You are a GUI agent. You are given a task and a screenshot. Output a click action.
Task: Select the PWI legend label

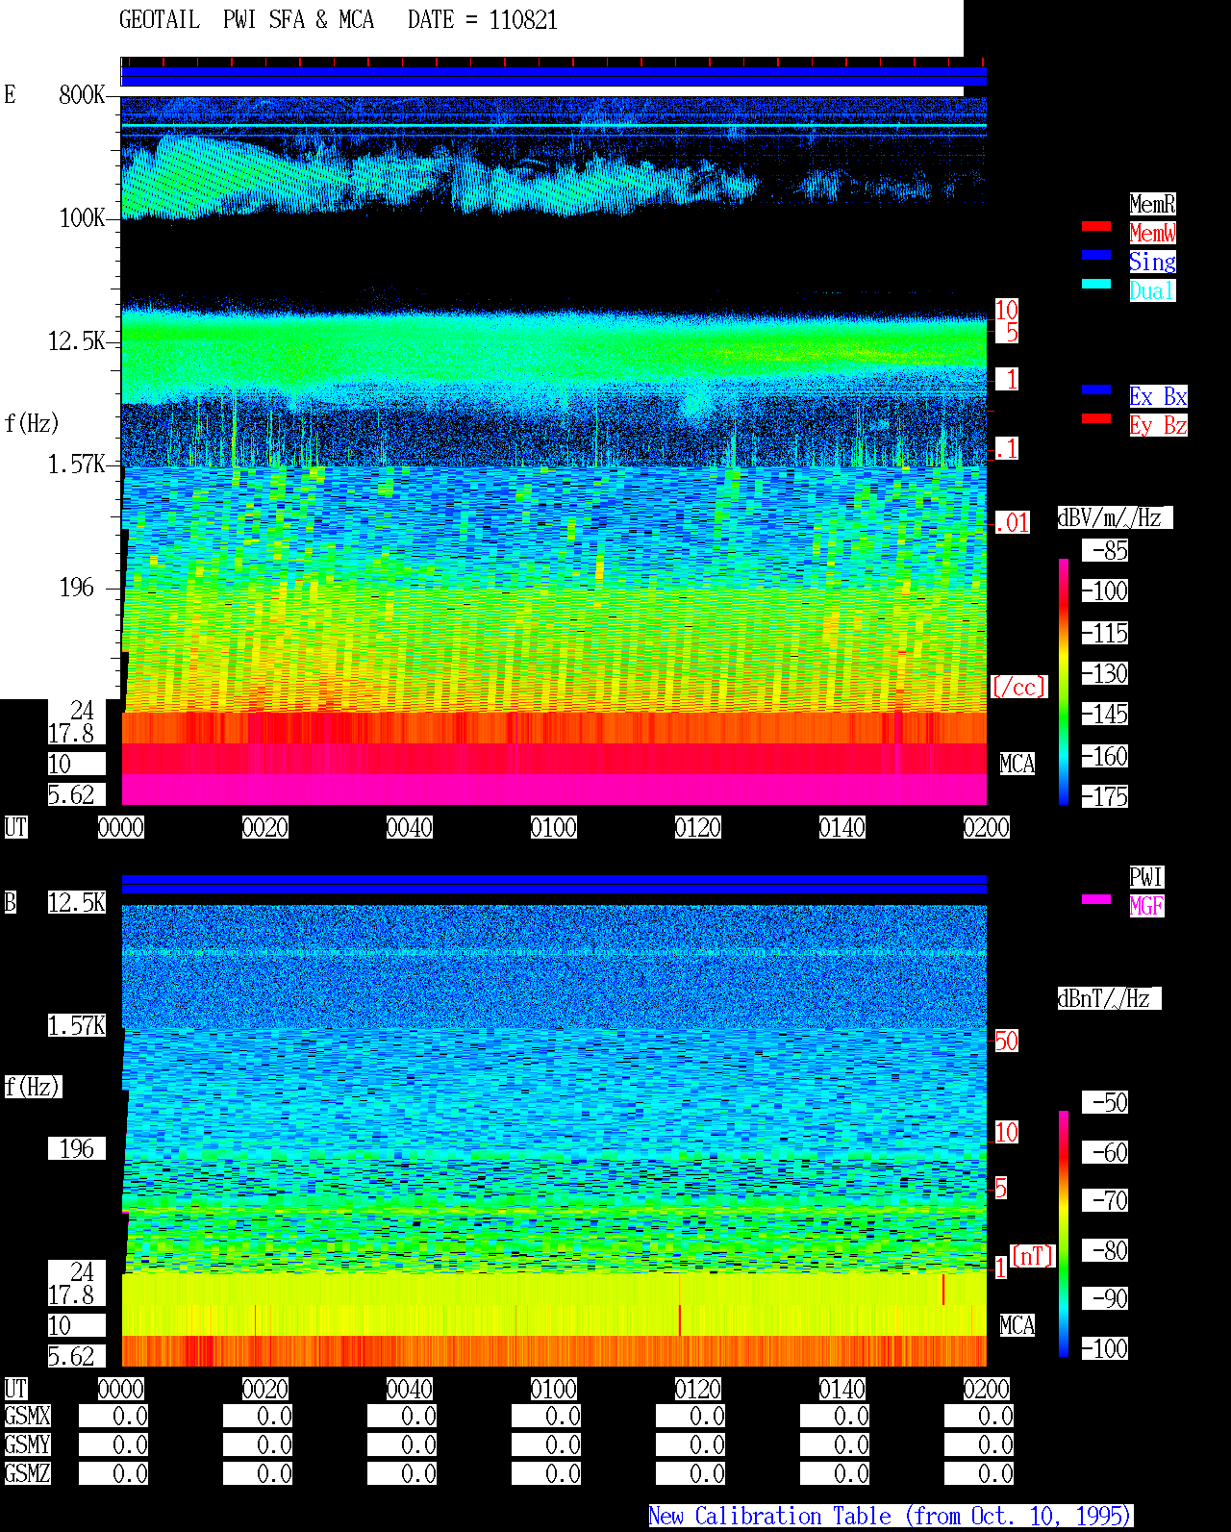click(x=1146, y=877)
